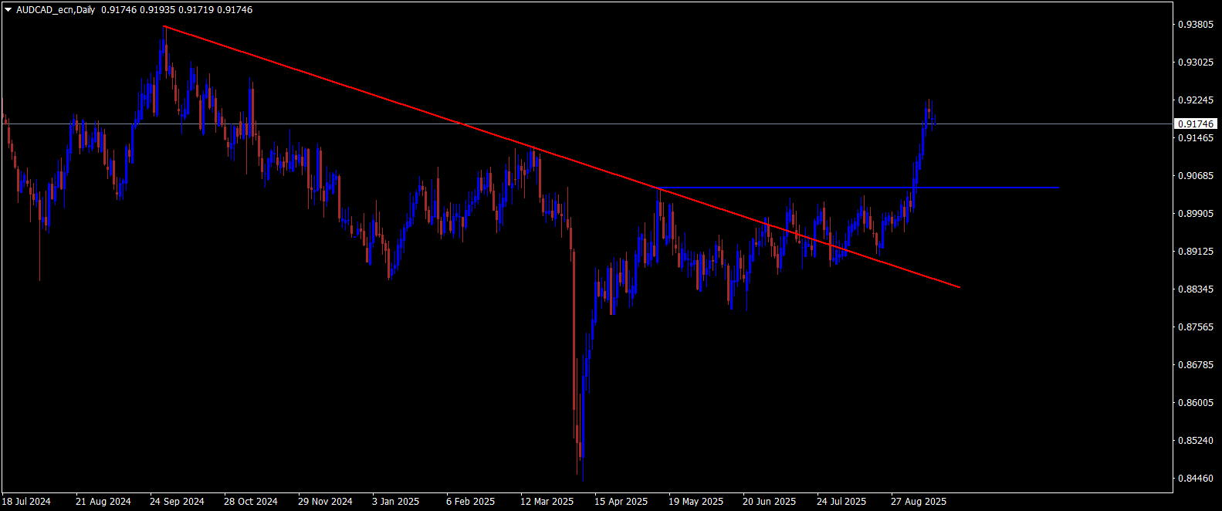Screen dimensions: 1222x511
Task: Click the 20 Jun 2025 date label
Action: 770,502
